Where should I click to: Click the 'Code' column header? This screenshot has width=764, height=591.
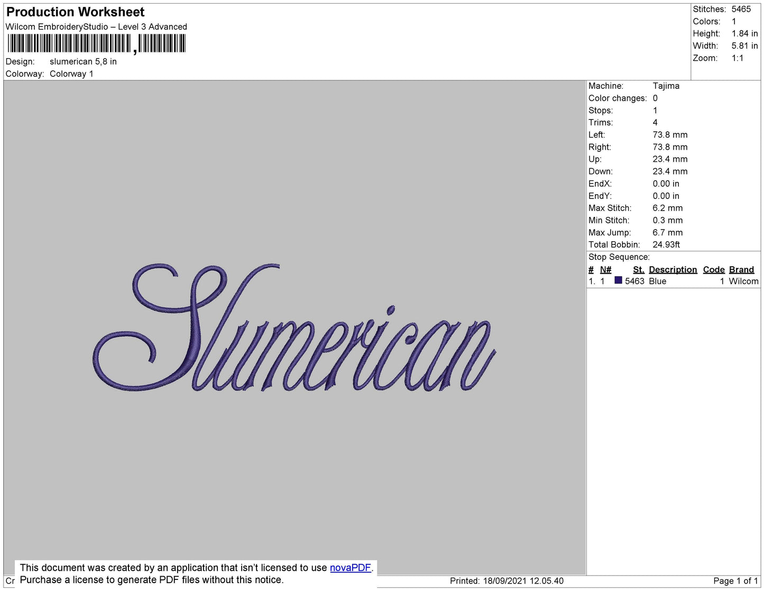714,269
